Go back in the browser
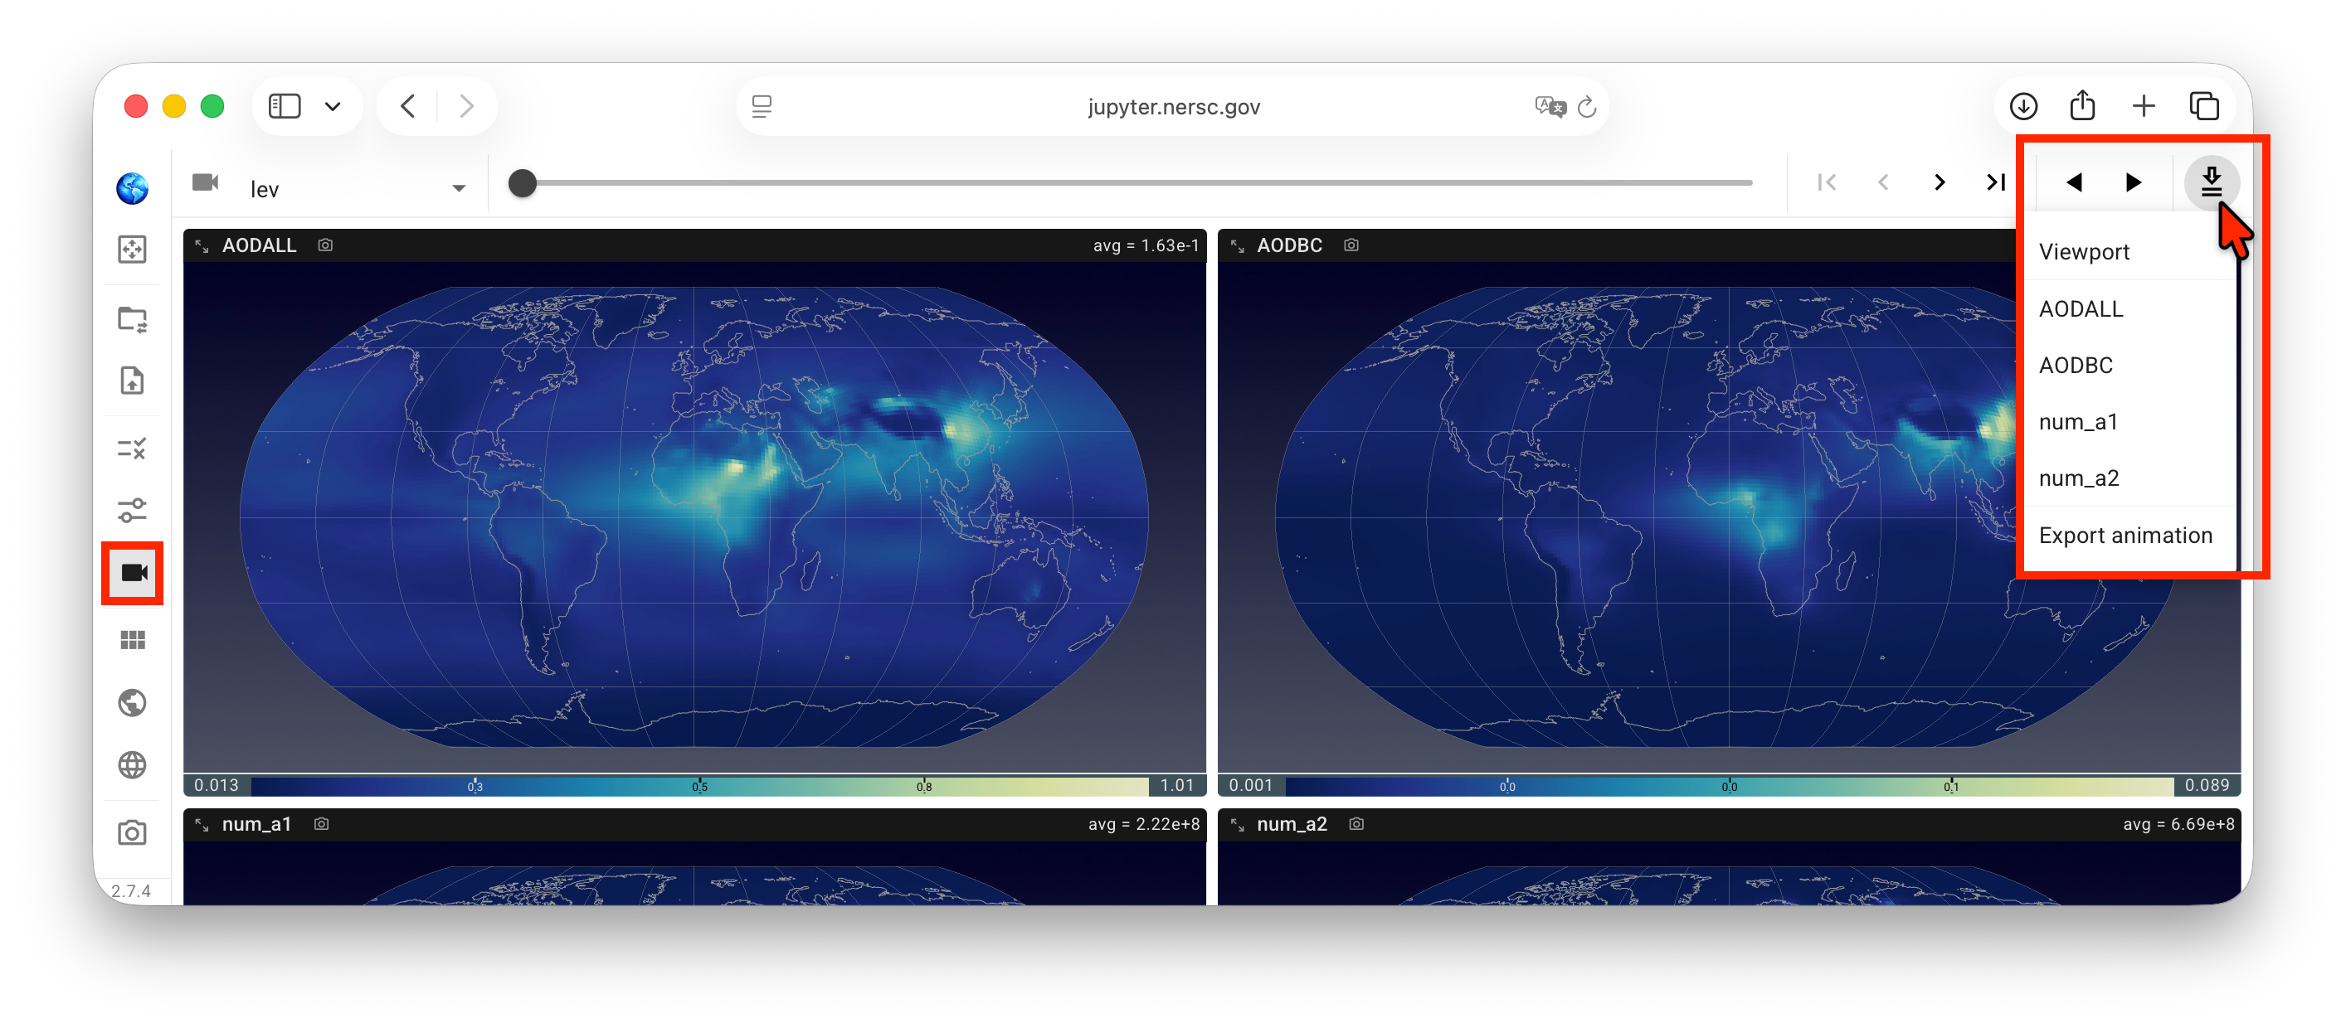 point(408,106)
